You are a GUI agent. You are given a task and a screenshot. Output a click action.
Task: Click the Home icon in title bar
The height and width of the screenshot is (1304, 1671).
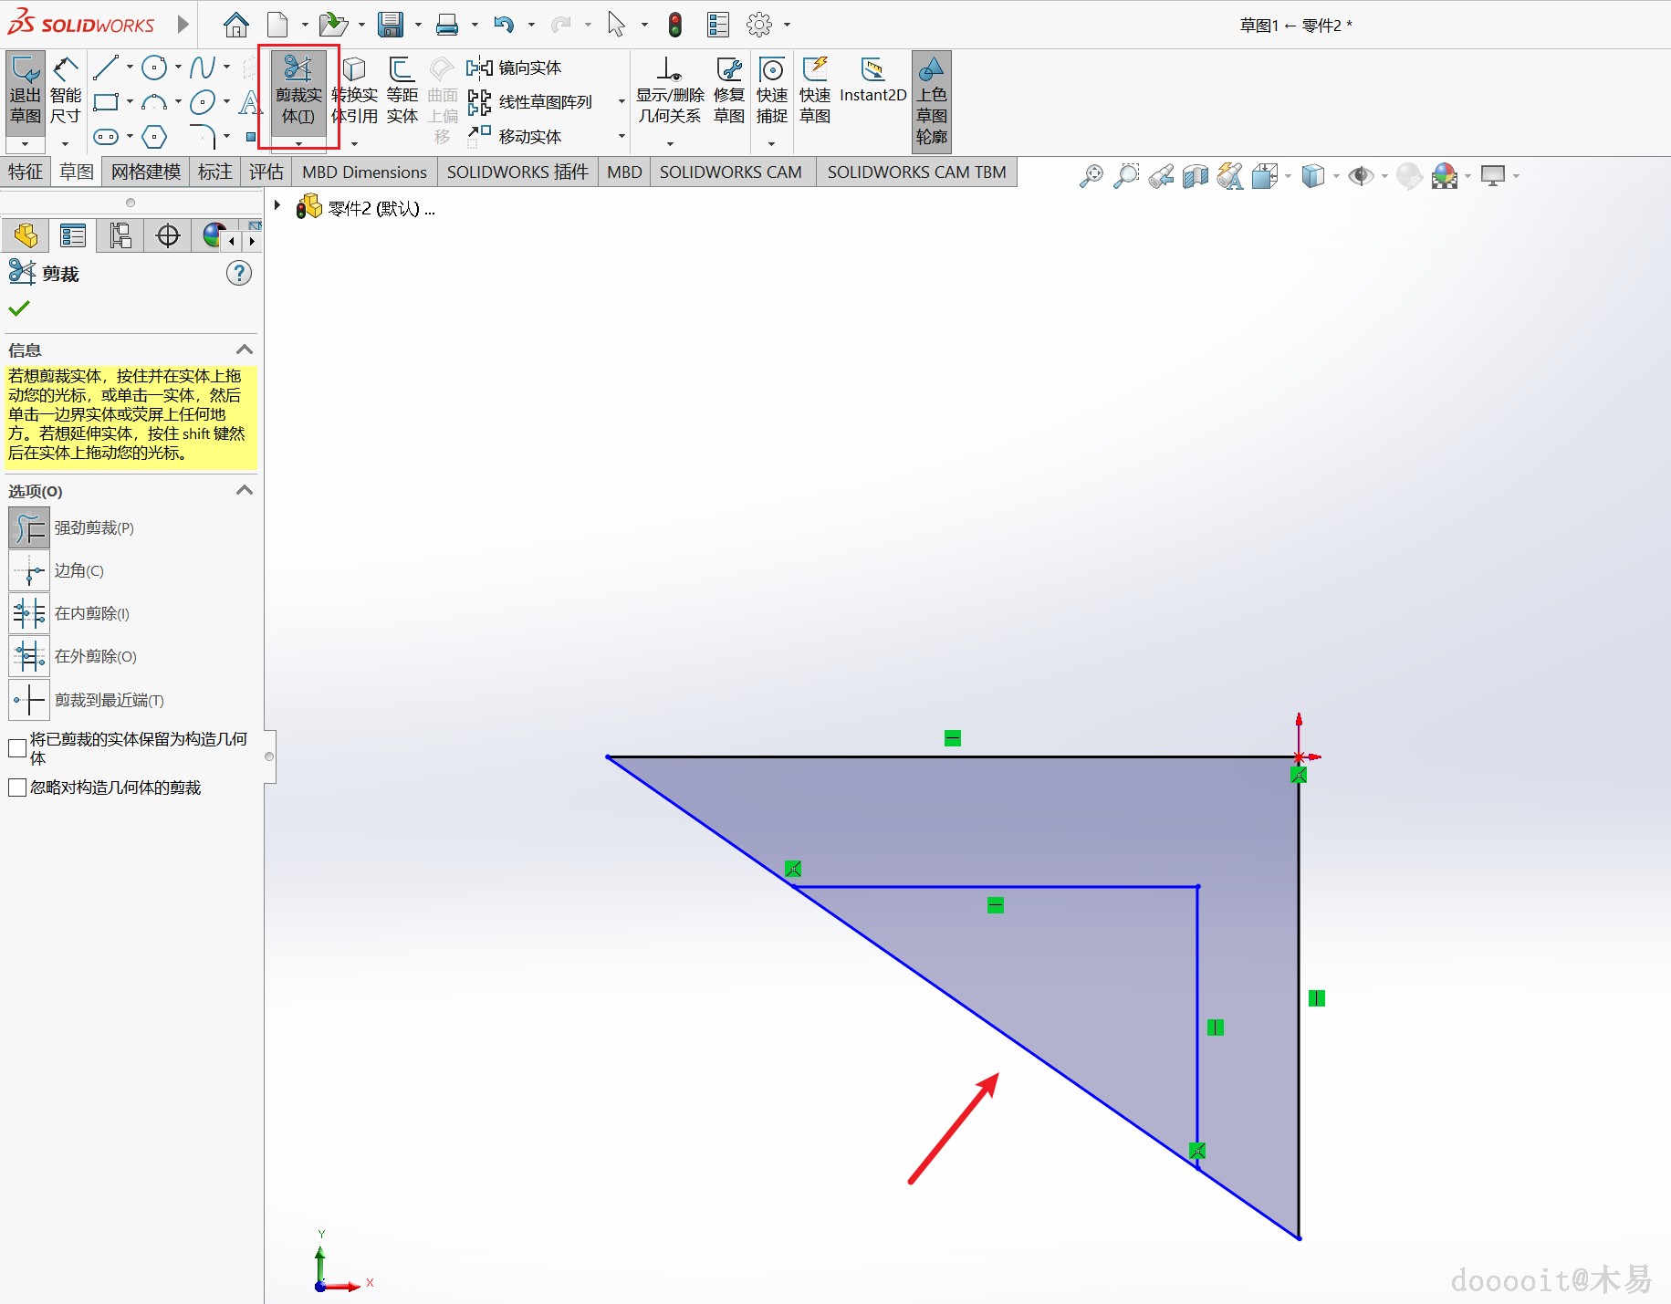(236, 25)
